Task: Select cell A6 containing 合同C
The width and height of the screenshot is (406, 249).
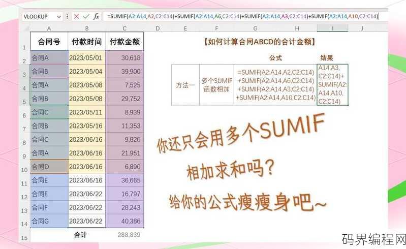Action: (x=49, y=112)
